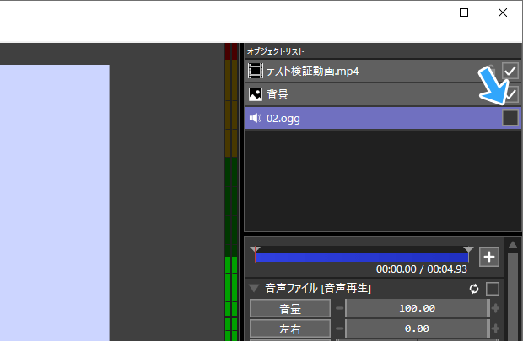This screenshot has height=341, width=523.
Task: Enable the 02.ogg object checkbox
Action: coord(510,118)
